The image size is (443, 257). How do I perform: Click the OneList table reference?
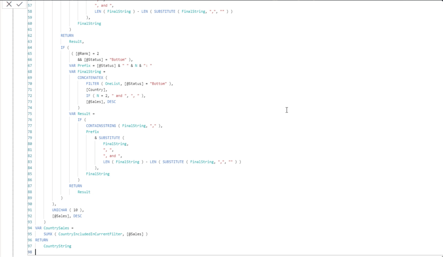click(112, 84)
